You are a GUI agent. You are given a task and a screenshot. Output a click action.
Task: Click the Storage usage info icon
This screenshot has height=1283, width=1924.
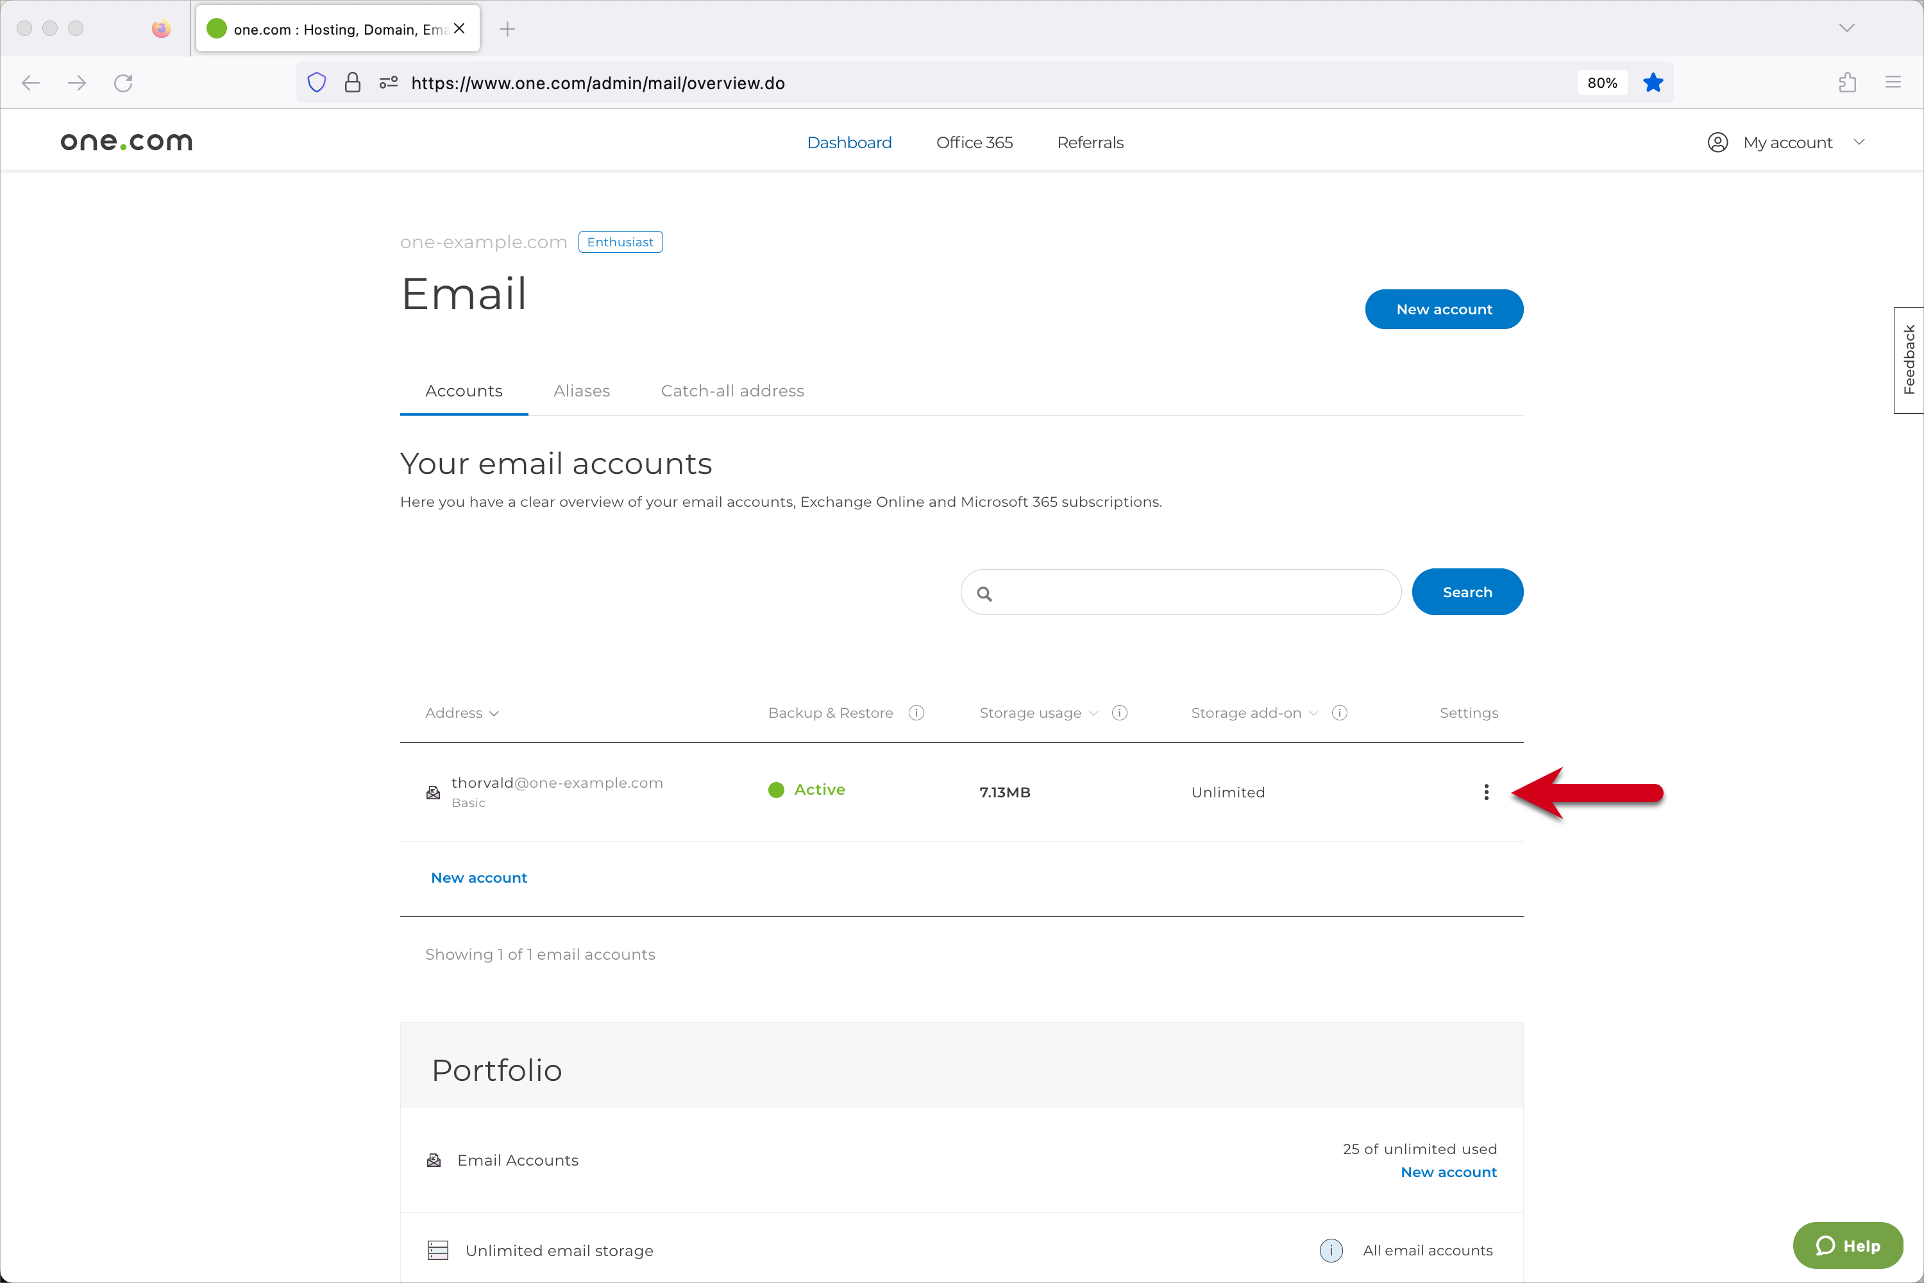[x=1119, y=713]
